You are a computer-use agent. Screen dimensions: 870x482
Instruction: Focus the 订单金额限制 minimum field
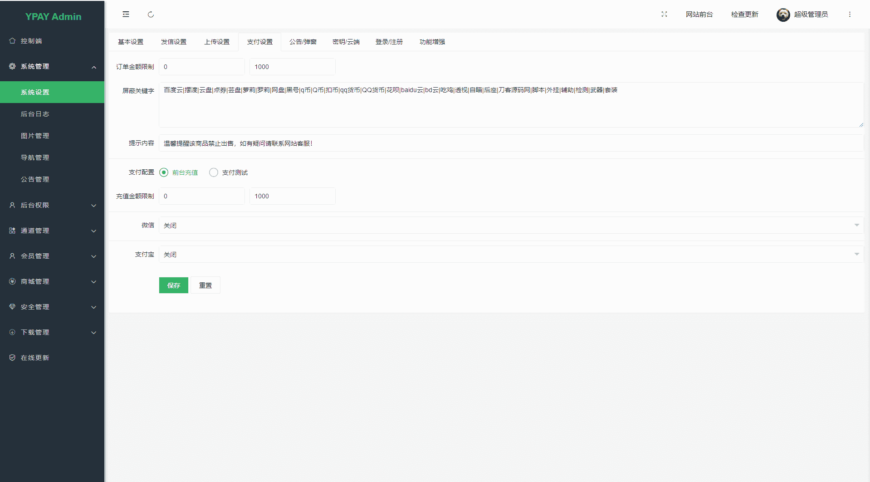(202, 67)
